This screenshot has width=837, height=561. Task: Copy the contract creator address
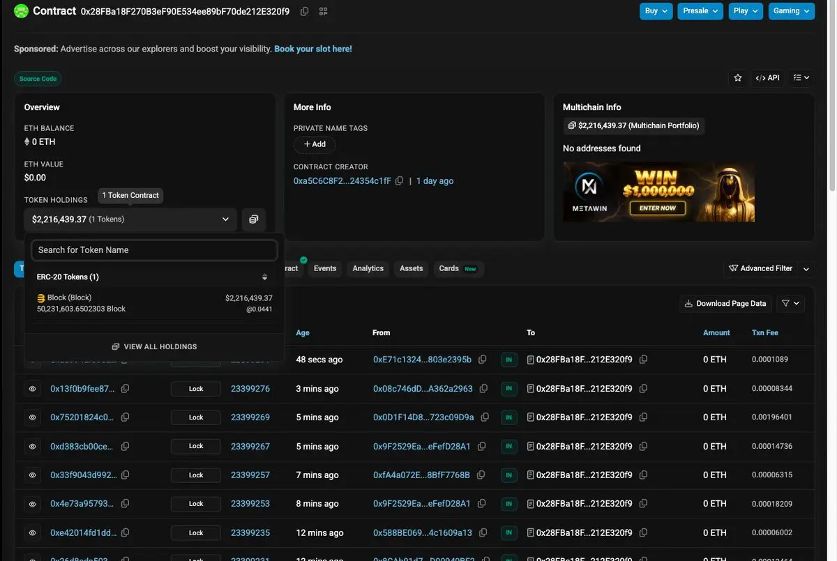[400, 181]
